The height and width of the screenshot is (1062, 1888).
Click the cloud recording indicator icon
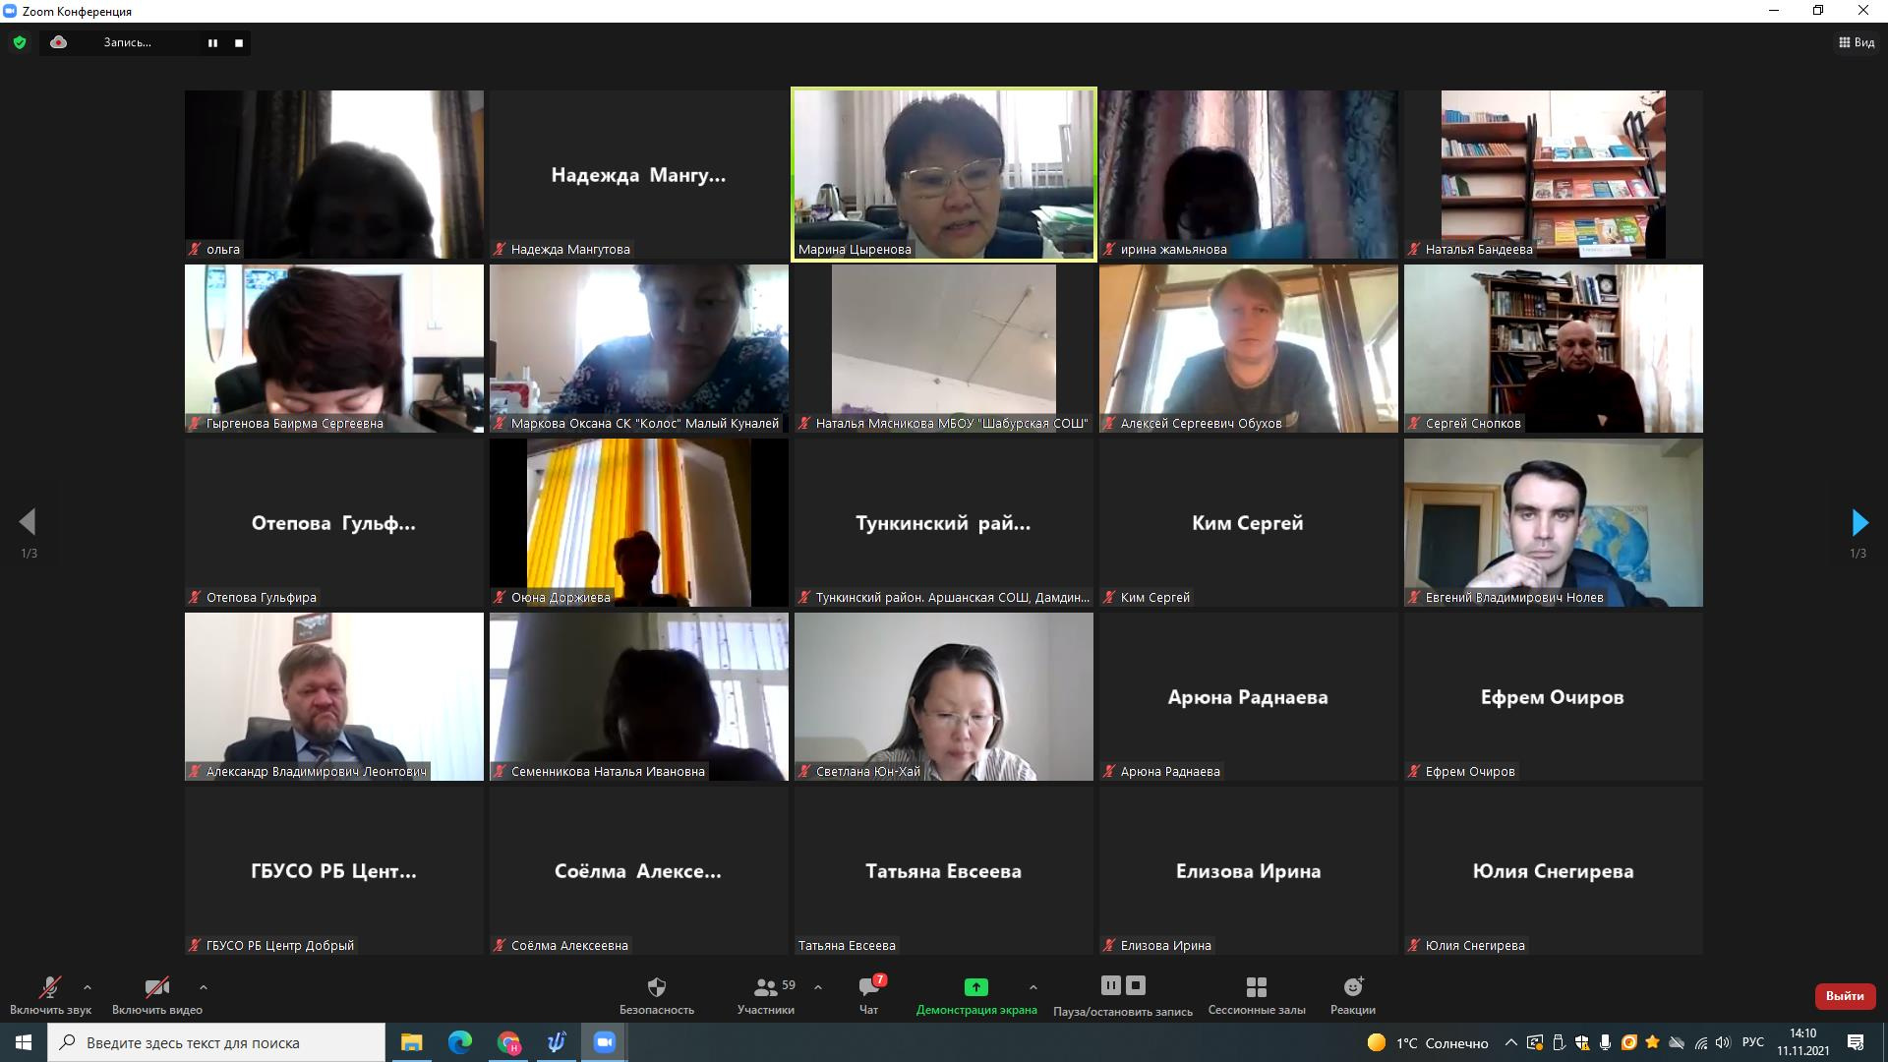(59, 42)
